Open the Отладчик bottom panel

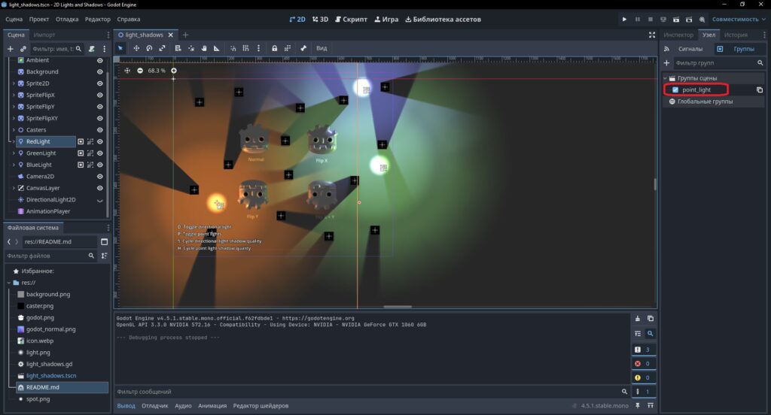155,406
